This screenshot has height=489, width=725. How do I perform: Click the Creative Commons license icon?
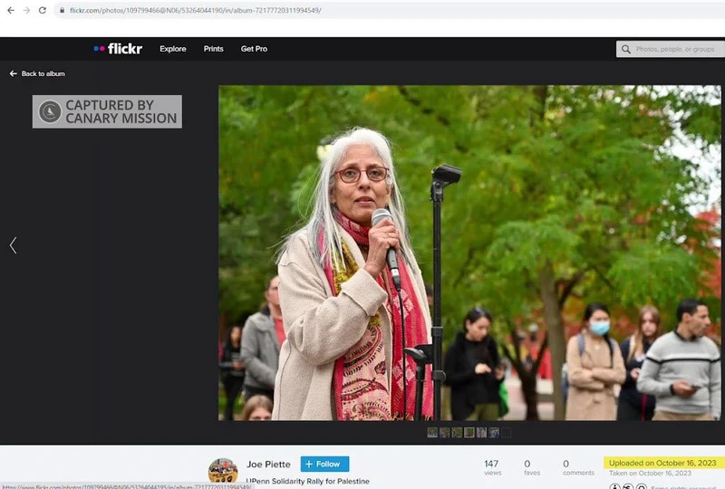615,486
